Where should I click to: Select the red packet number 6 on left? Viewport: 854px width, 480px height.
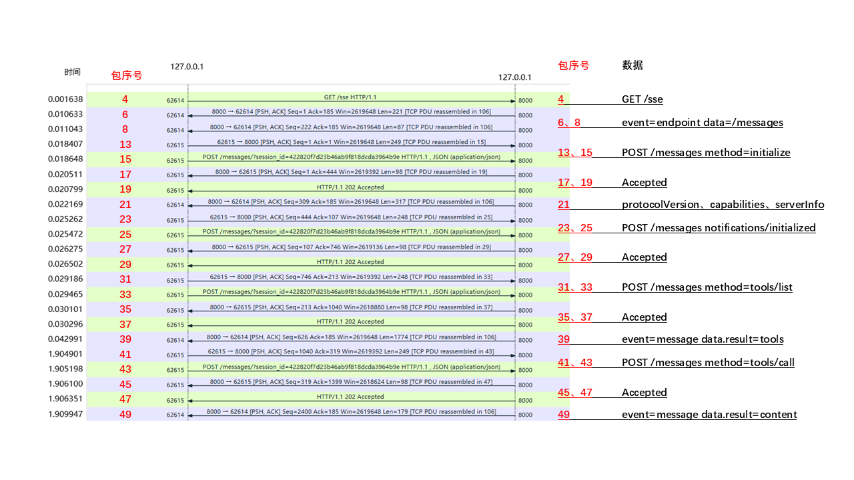pos(125,115)
